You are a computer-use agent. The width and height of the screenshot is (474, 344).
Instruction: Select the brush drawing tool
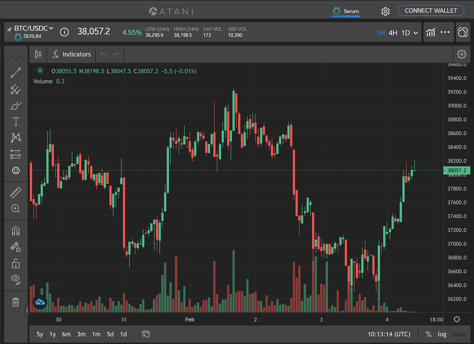[x=16, y=106]
